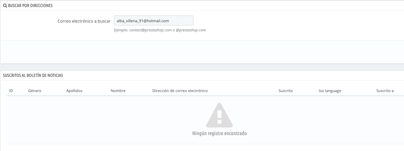The image size is (404, 151).
Task: Click the Buscar por direcciones heading
Action: coord(30,5)
